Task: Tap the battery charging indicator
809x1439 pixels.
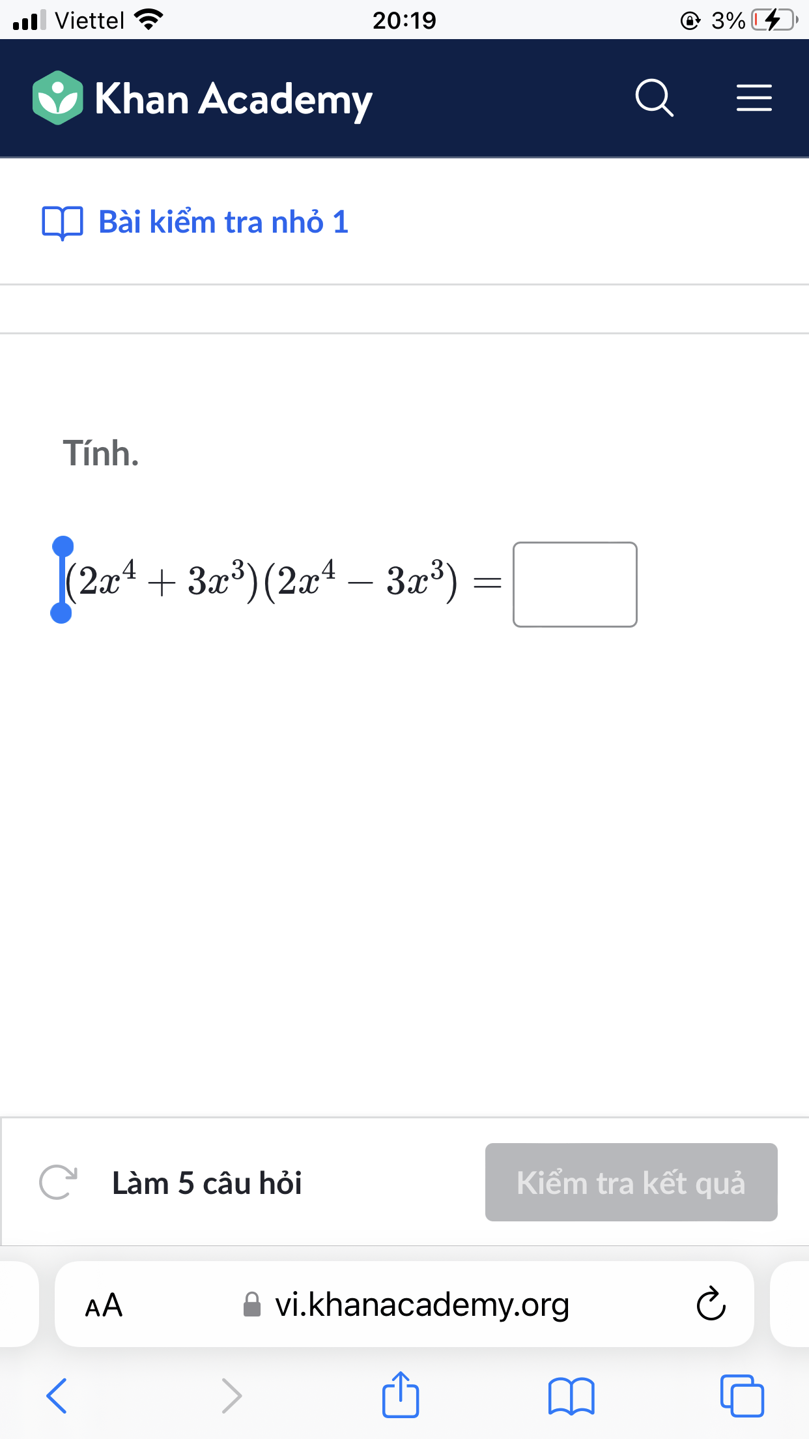Action: pos(774,20)
